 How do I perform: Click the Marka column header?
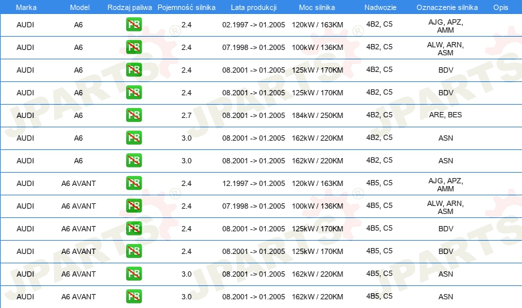(26, 7)
